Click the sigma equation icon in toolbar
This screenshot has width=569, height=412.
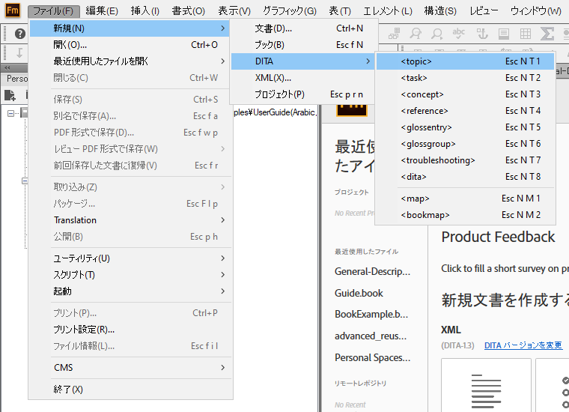547,34
